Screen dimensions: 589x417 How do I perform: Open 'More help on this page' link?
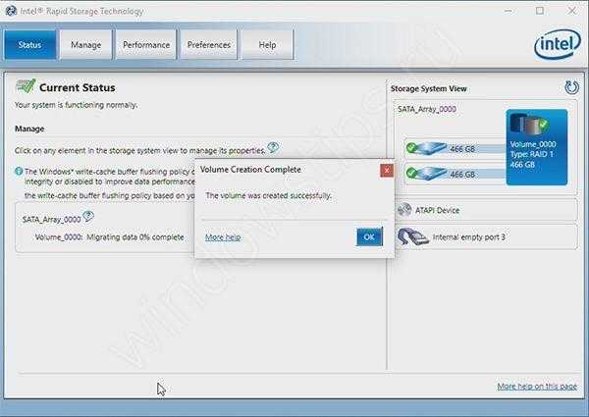tap(538, 387)
